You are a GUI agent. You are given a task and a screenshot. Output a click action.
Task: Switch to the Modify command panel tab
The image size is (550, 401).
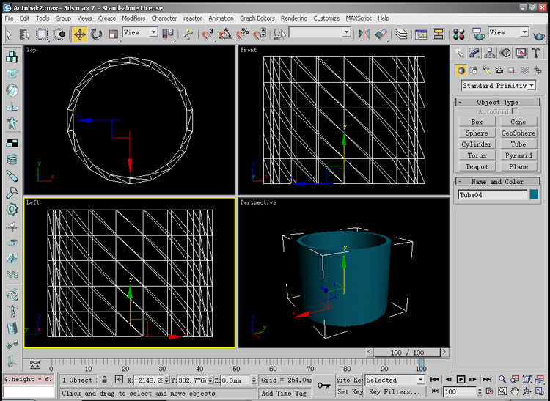coord(474,53)
